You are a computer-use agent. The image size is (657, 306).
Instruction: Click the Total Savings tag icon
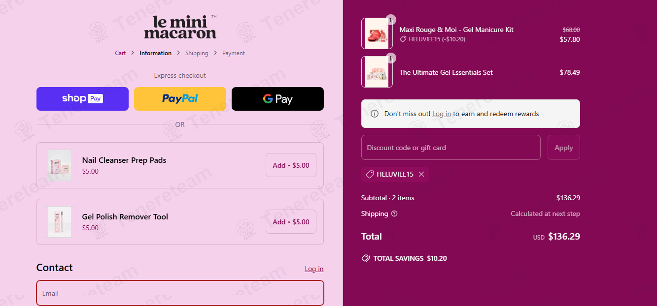pyautogui.click(x=365, y=258)
